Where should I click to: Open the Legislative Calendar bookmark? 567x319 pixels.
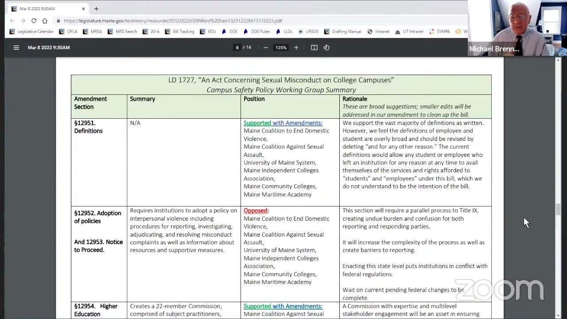pos(31,31)
